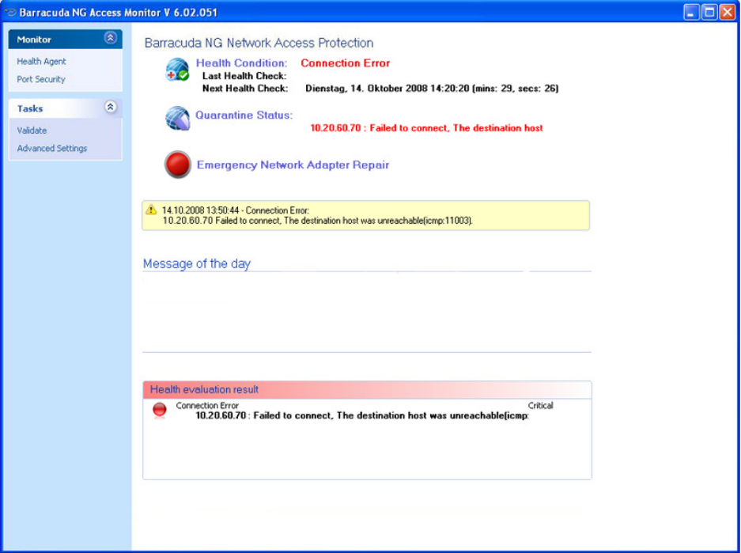Click the Quarantine Status label
Screen dimensions: 741x553
[x=244, y=115]
